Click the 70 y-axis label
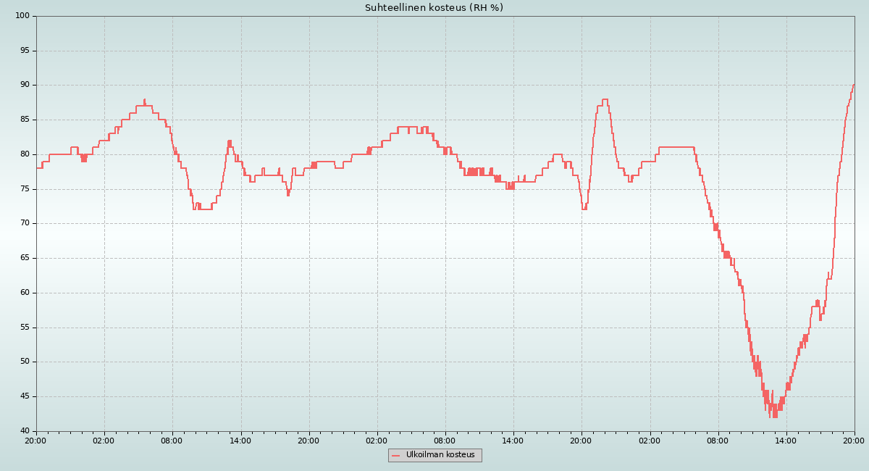 point(24,223)
